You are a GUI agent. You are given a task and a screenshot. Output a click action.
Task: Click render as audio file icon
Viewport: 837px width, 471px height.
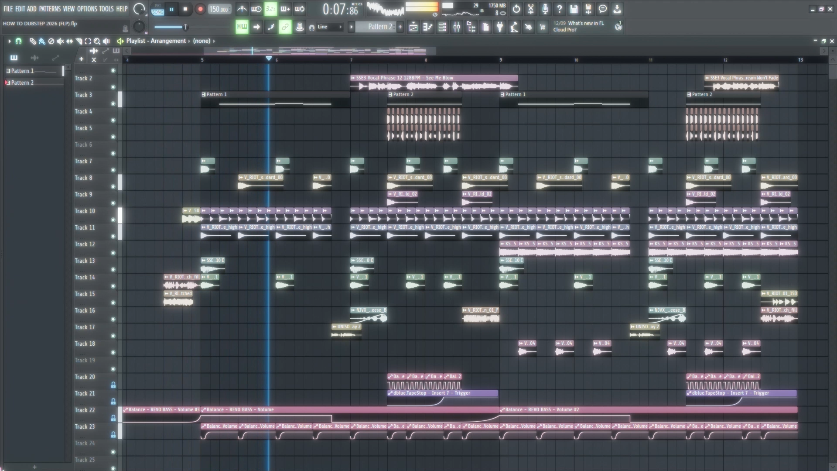tap(588, 9)
